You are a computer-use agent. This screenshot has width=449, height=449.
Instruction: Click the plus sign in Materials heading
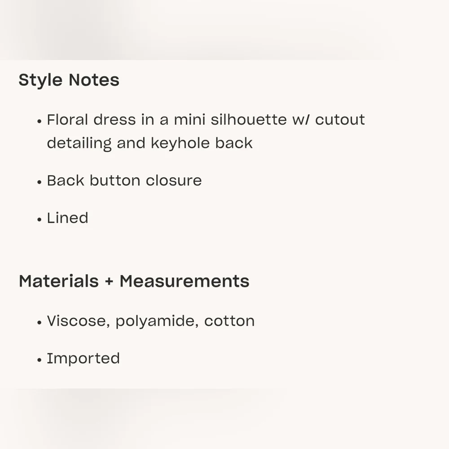pos(109,282)
